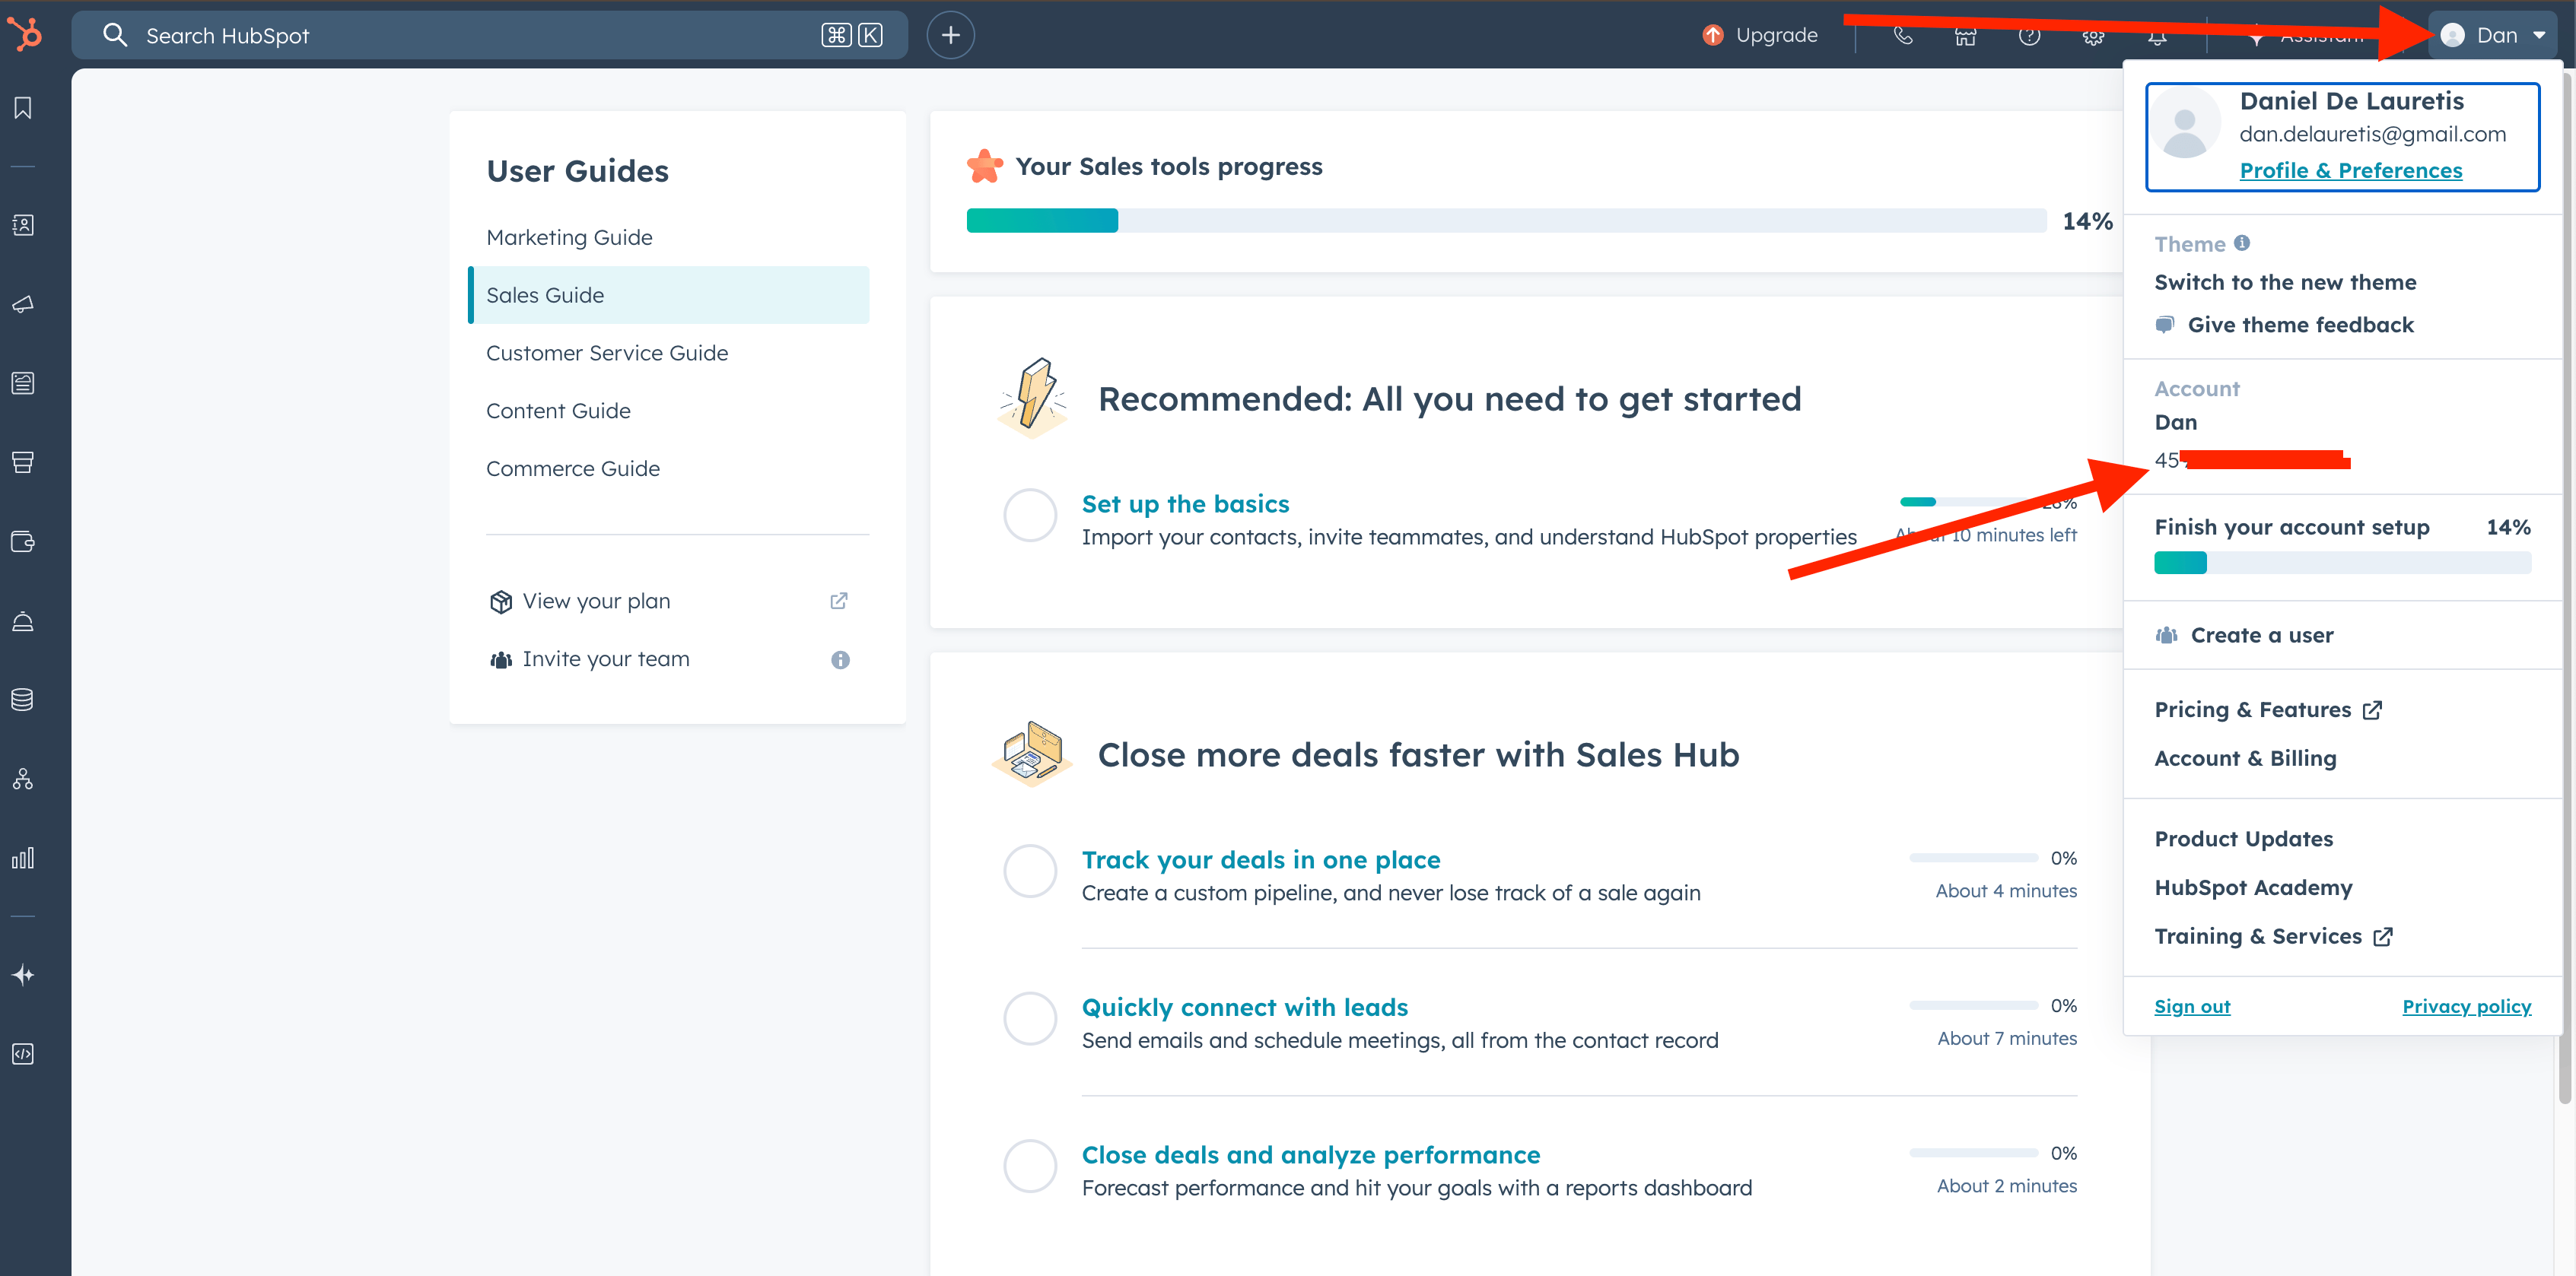Select Content Guide
Viewport: 2576px width, 1276px height.
[558, 411]
